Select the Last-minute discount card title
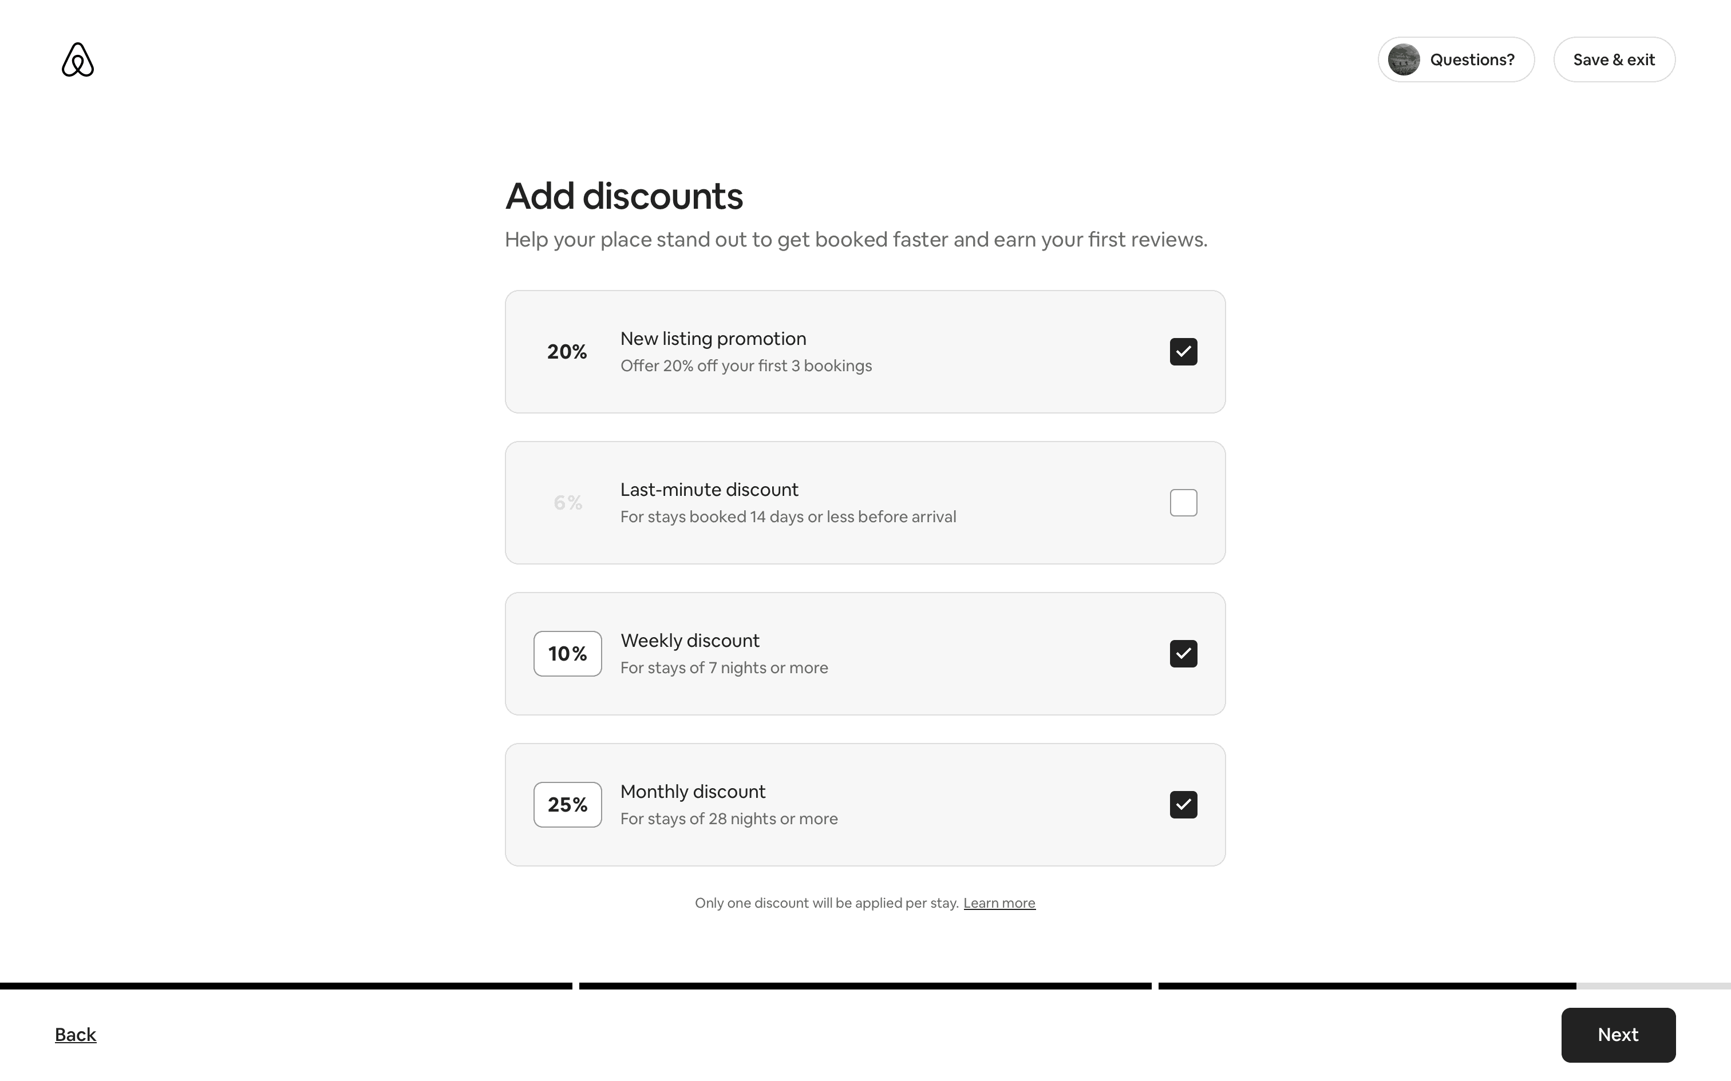Image resolution: width=1731 pixels, height=1081 pixels. point(709,490)
